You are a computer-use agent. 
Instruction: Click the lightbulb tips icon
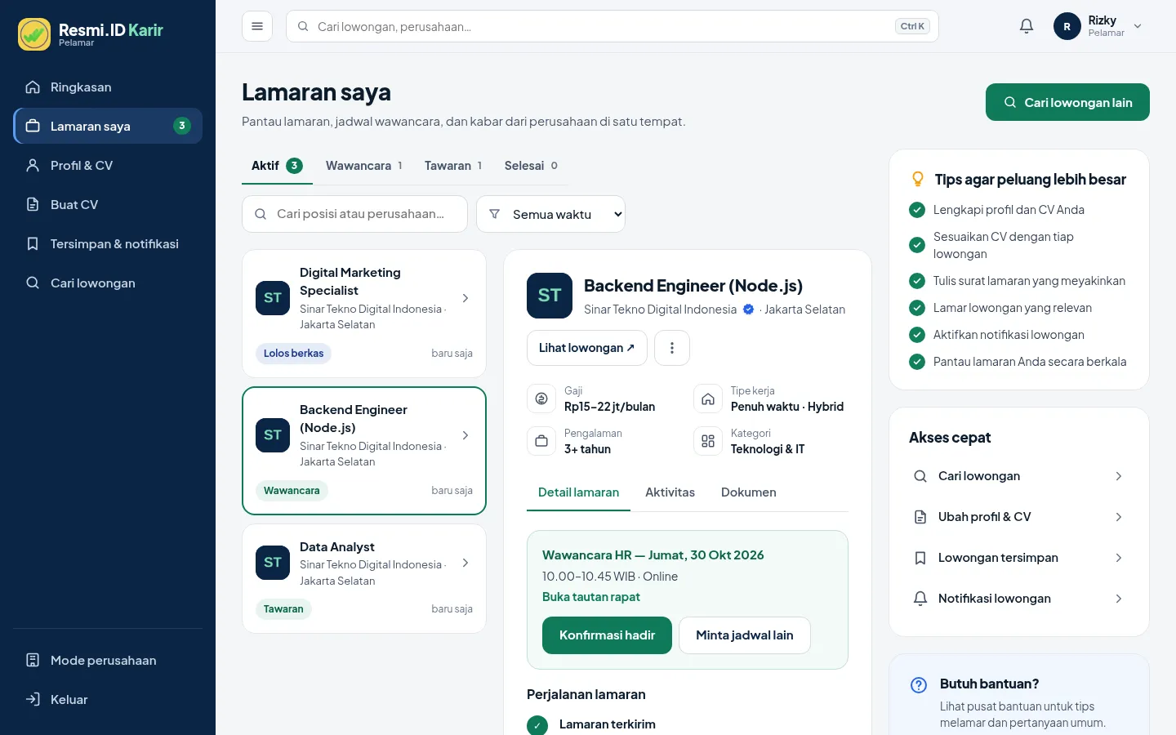tap(918, 179)
